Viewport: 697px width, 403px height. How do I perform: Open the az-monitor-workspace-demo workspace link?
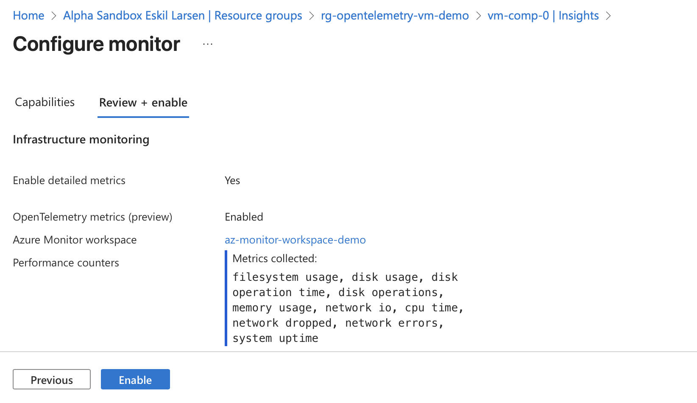tap(295, 240)
